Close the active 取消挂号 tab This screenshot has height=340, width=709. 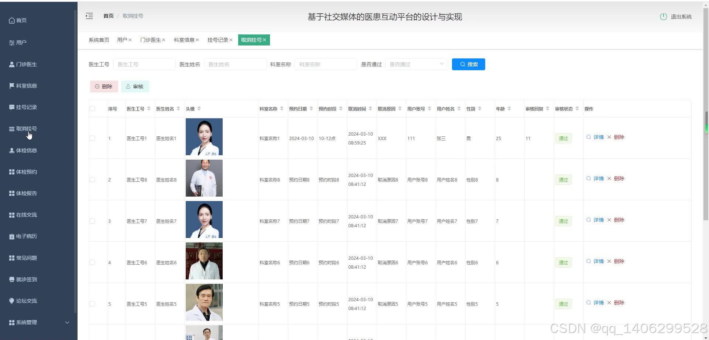coord(264,40)
